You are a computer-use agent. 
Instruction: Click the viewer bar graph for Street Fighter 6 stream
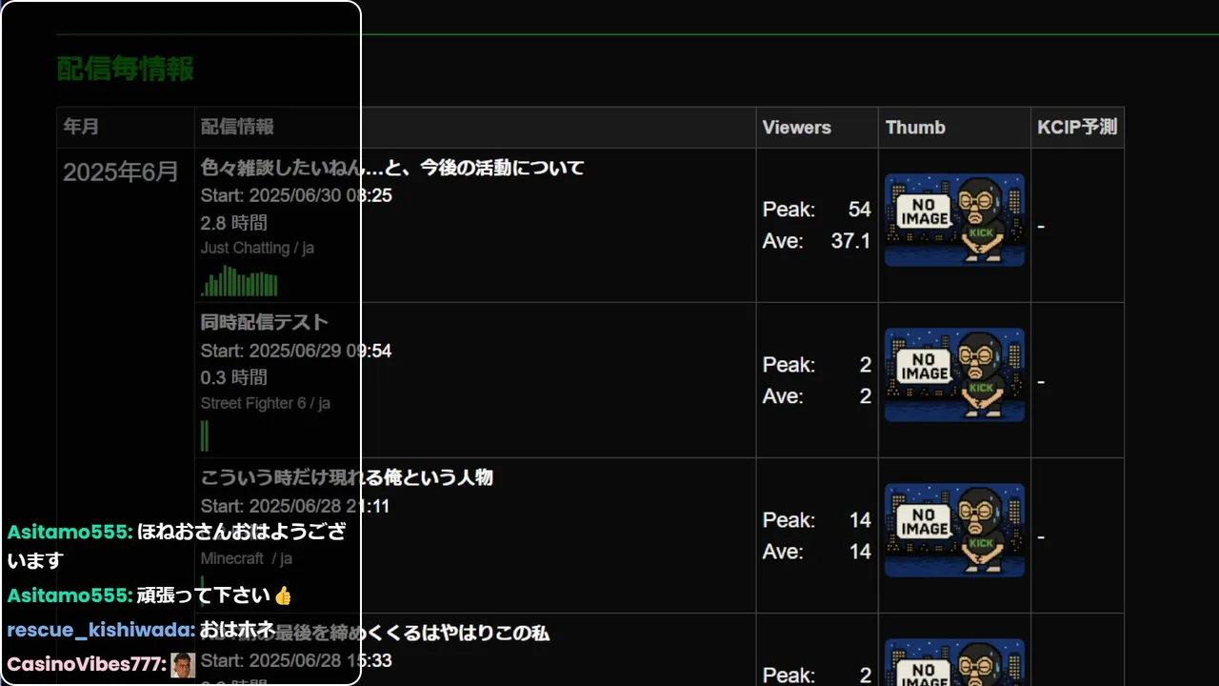(205, 435)
